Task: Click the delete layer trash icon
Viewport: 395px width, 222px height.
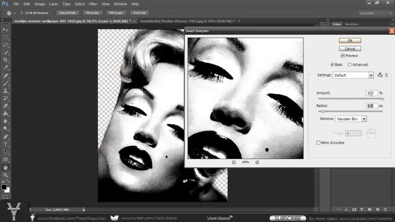Action: point(385,210)
